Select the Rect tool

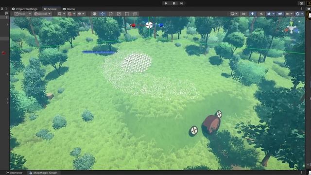coord(127,14)
